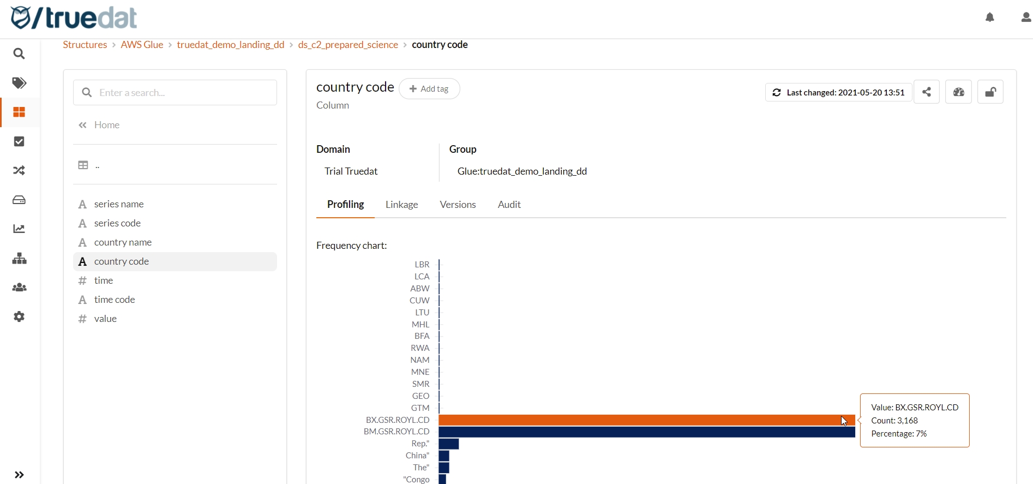Open the Versions tab

pos(458,205)
